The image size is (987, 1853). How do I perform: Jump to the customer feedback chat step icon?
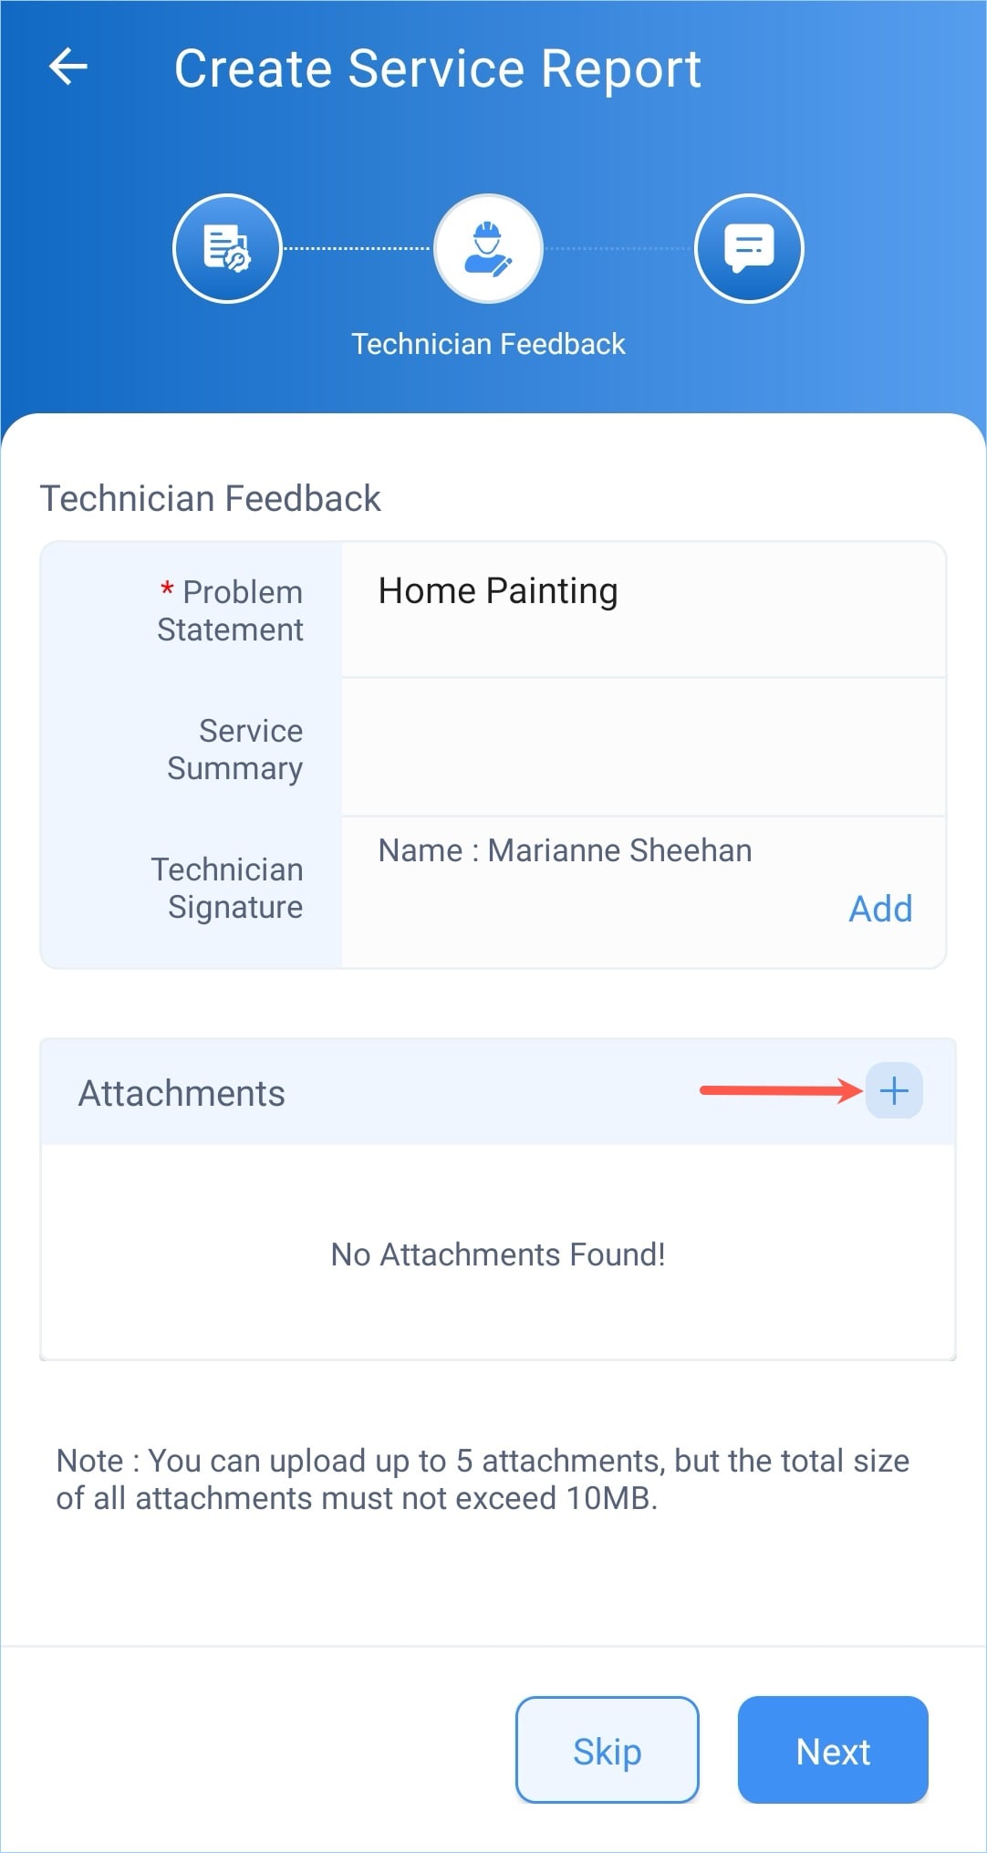pos(749,248)
